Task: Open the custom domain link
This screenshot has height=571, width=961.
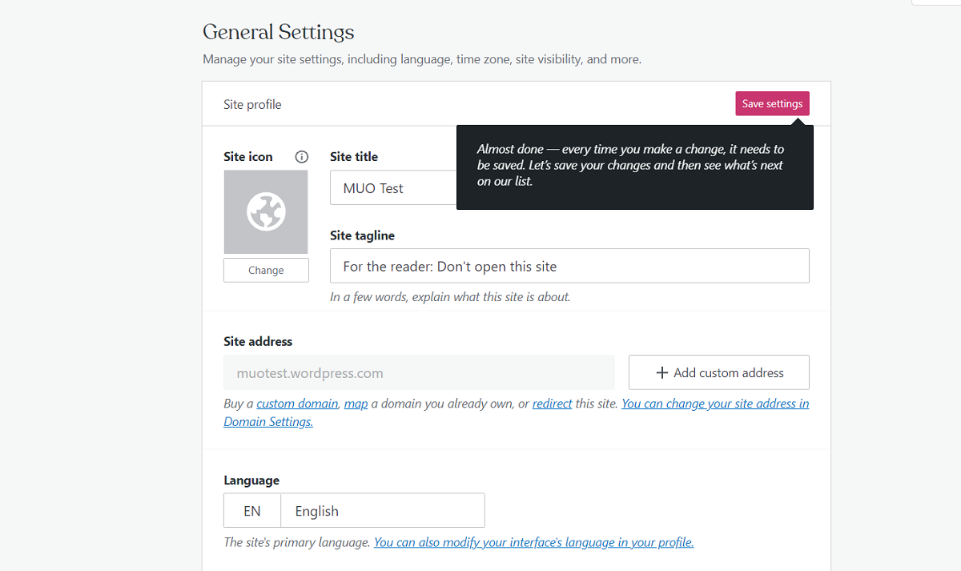Action: coord(297,403)
